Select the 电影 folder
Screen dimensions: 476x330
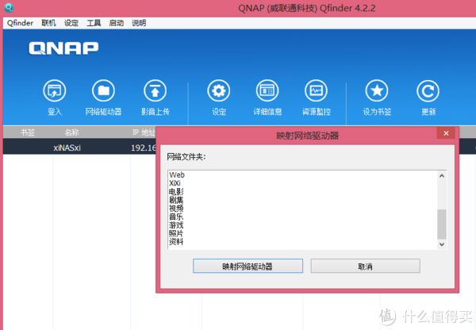(176, 191)
